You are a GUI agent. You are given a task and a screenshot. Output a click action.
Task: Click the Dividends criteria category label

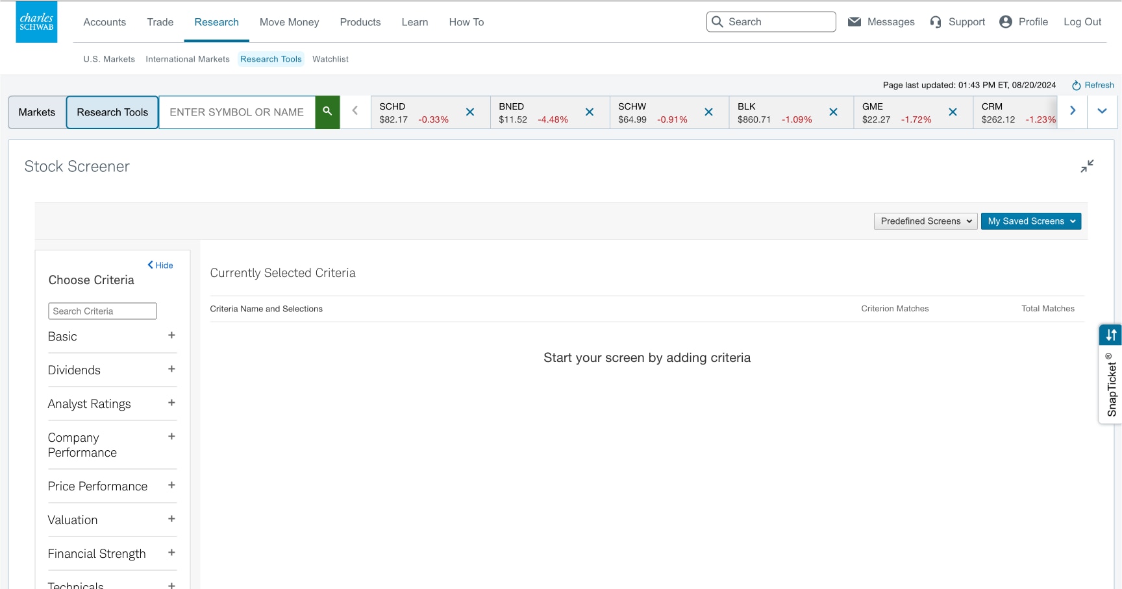74,370
